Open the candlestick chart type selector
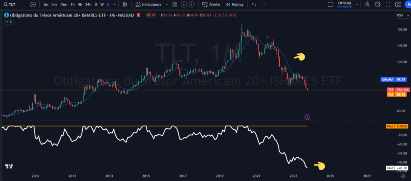The width and height of the screenshot is (411, 181). (125, 4)
